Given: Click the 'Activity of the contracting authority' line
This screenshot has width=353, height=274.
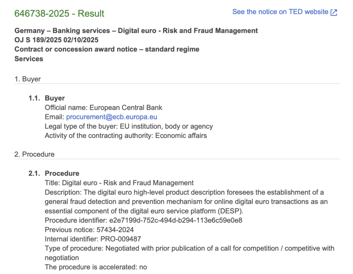Looking at the screenshot, I should [126, 136].
